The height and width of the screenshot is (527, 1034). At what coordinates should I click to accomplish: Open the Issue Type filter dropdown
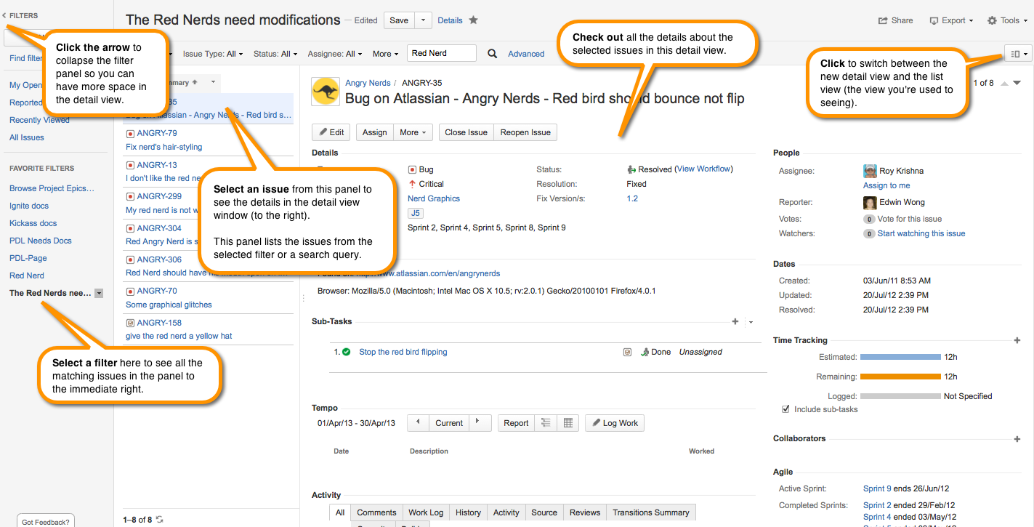click(214, 54)
